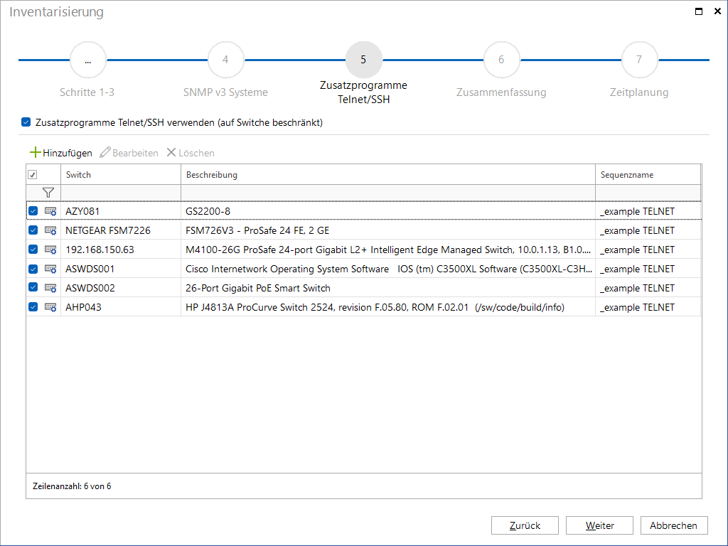This screenshot has width=728, height=546.
Task: Go to step 4 SNMP v3 Systeme
Action: [225, 60]
